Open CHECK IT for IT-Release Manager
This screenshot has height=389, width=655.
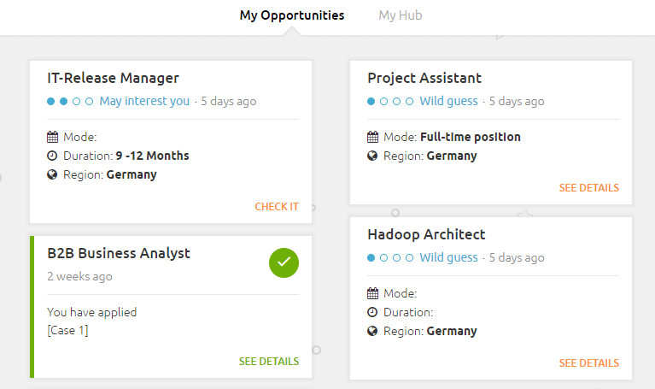(x=277, y=207)
